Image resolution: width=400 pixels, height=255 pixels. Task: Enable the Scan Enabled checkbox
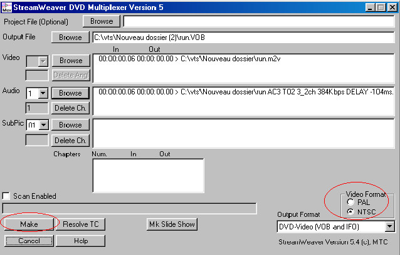6,196
